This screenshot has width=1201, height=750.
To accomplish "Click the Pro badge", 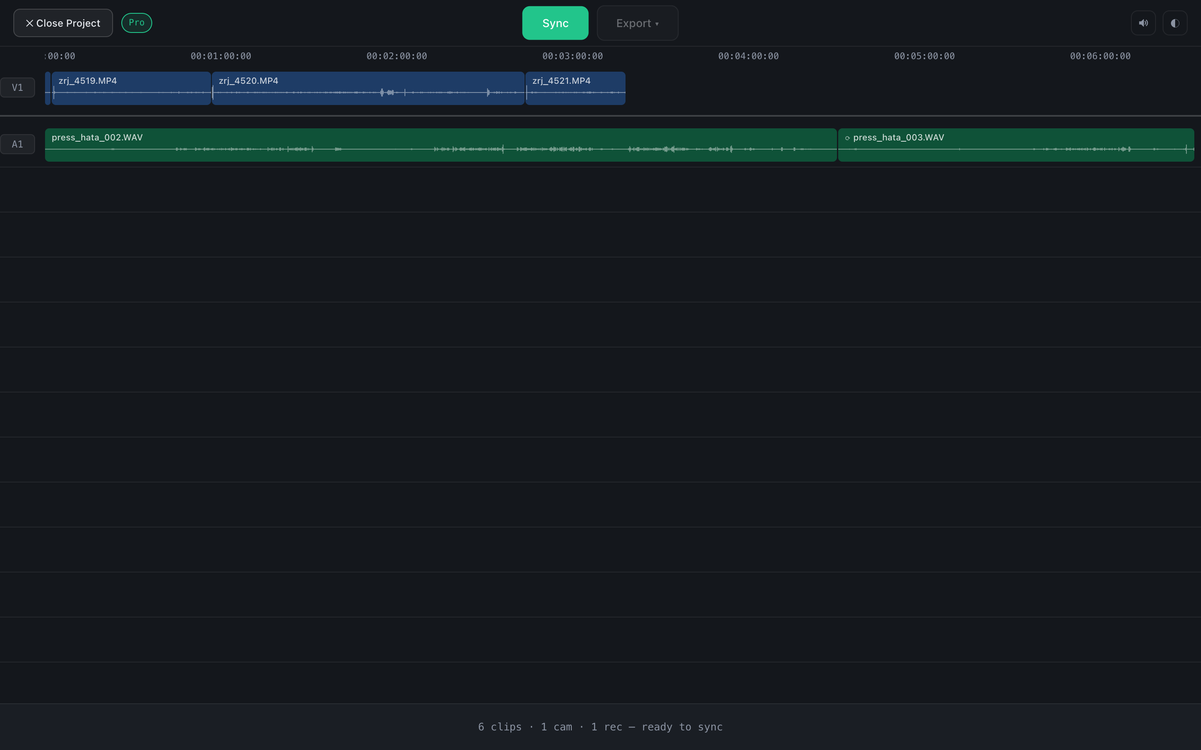I will pos(136,23).
